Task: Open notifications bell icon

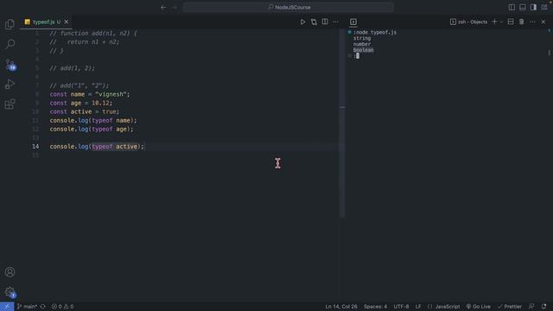Action: click(x=543, y=307)
